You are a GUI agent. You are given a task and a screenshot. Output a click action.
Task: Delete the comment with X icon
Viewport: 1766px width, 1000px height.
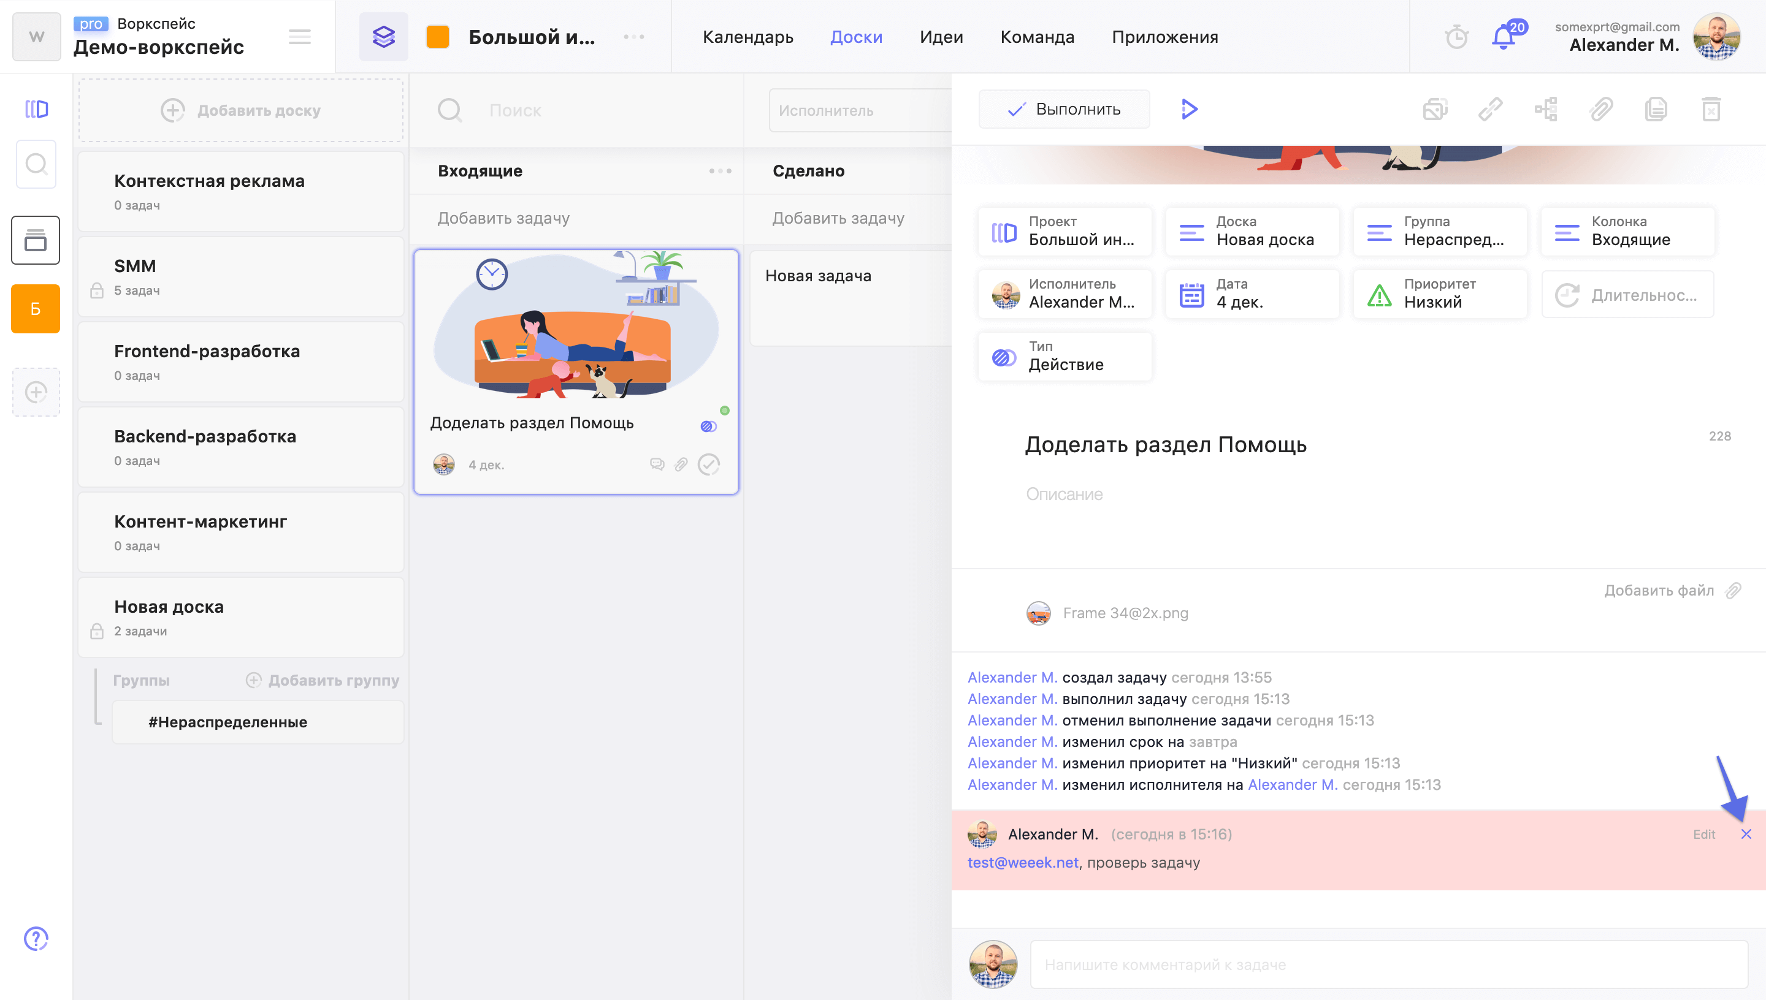(x=1745, y=834)
